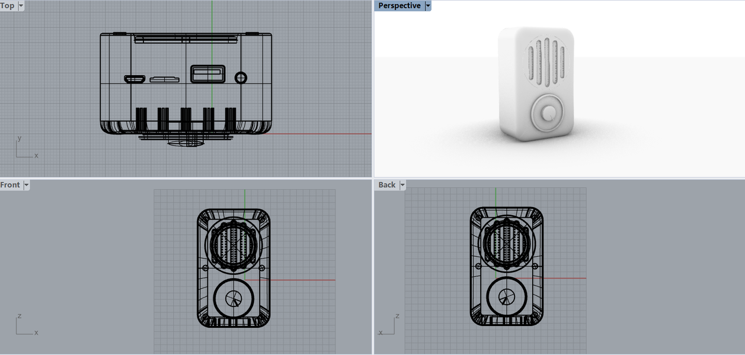Image resolution: width=745 pixels, height=355 pixels.
Task: Select the wireframe model in Back viewport
Action: [506, 266]
